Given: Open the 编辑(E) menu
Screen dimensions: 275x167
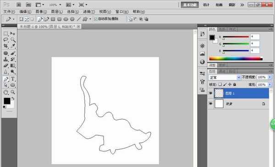Looking at the screenshot, I should 25,12.
